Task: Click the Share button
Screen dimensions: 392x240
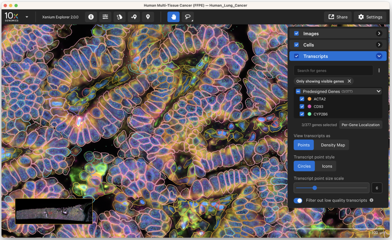Action: [338, 17]
